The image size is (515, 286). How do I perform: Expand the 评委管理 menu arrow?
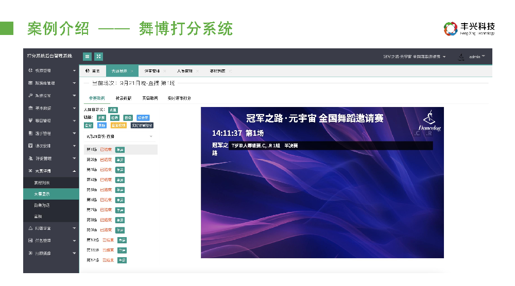click(x=74, y=158)
